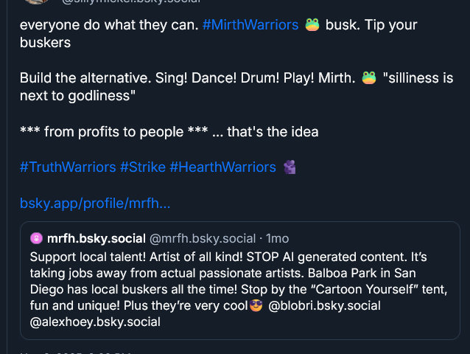Click the mrfh avatar in quoted post
470x354 pixels.
point(36,238)
